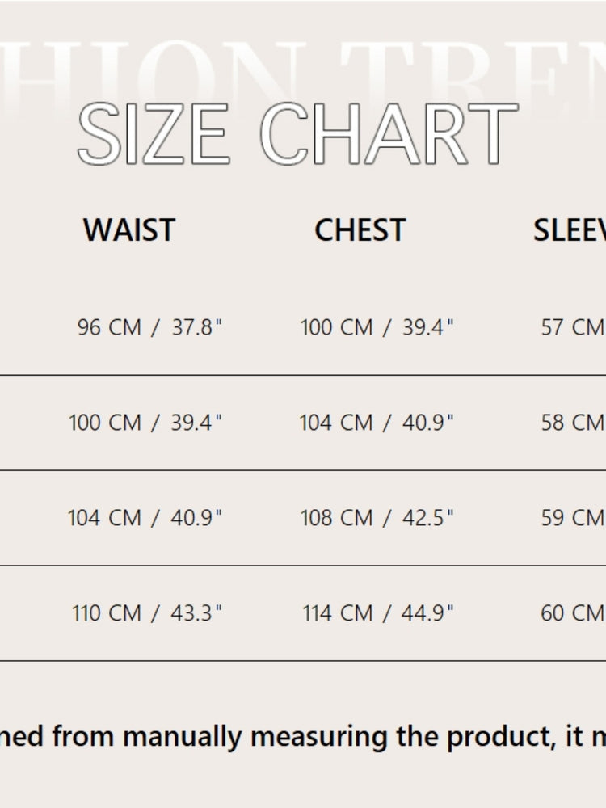606x808 pixels.
Task: Select the chest value 114 CM / 44.9"
Action: coord(378,613)
